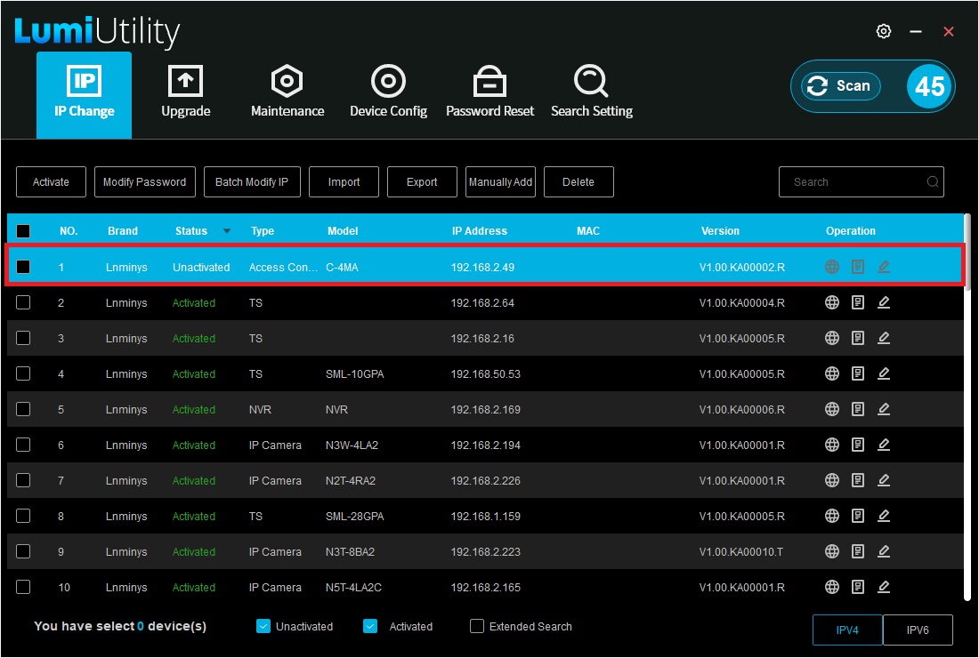Open web browser icon for 192.168.2.16

point(831,338)
